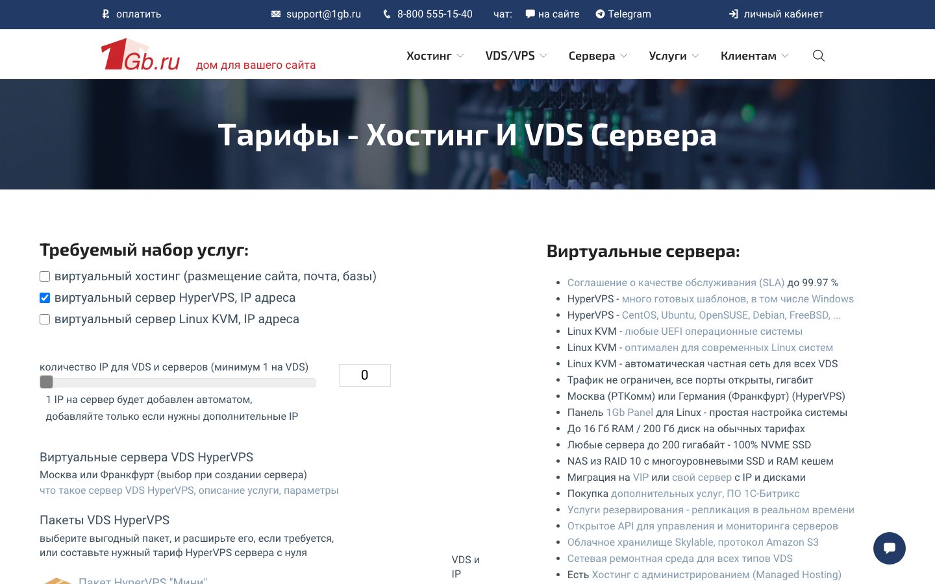Click До 16 Гб RAM list item text

(x=686, y=429)
